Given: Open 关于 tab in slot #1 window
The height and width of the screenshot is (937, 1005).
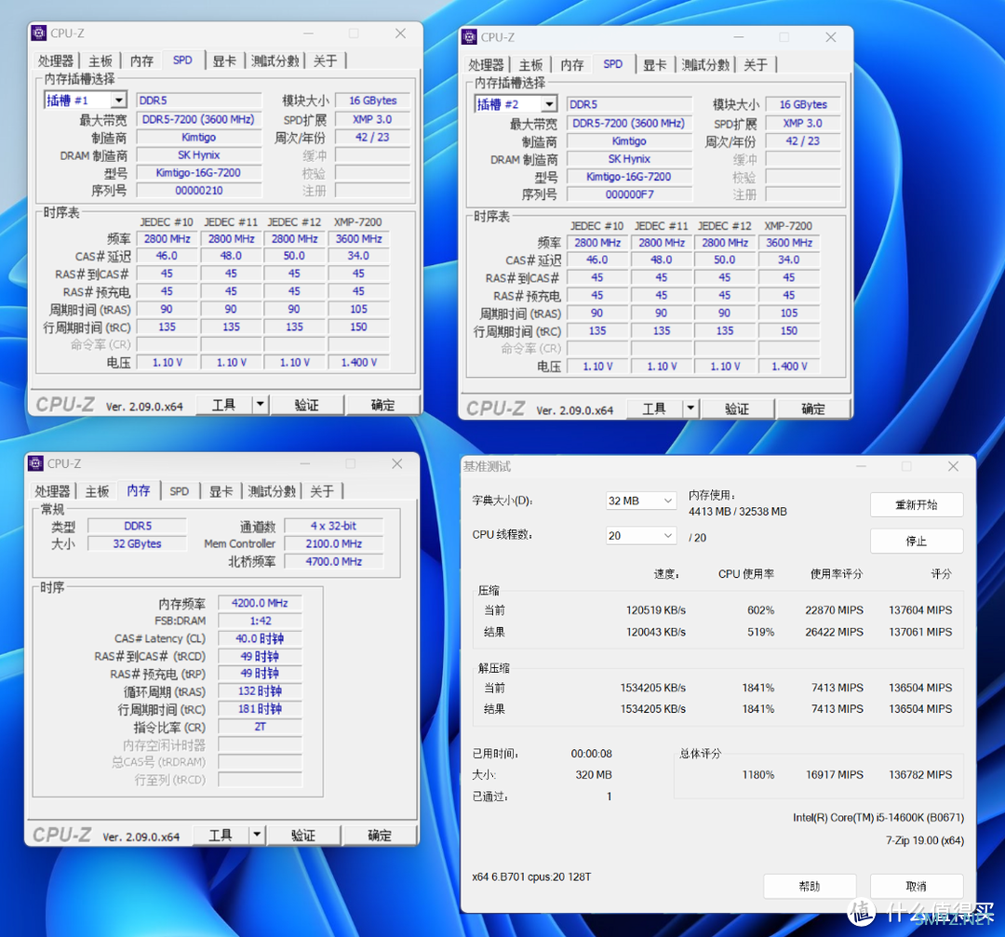Looking at the screenshot, I should (326, 60).
